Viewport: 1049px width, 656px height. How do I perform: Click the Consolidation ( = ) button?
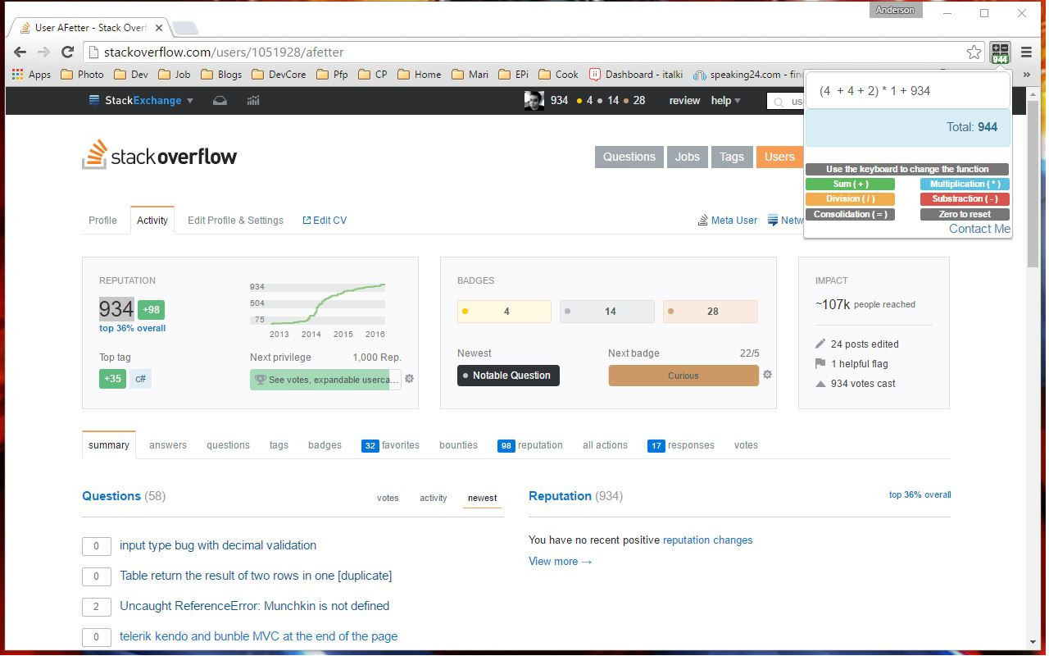click(x=850, y=215)
